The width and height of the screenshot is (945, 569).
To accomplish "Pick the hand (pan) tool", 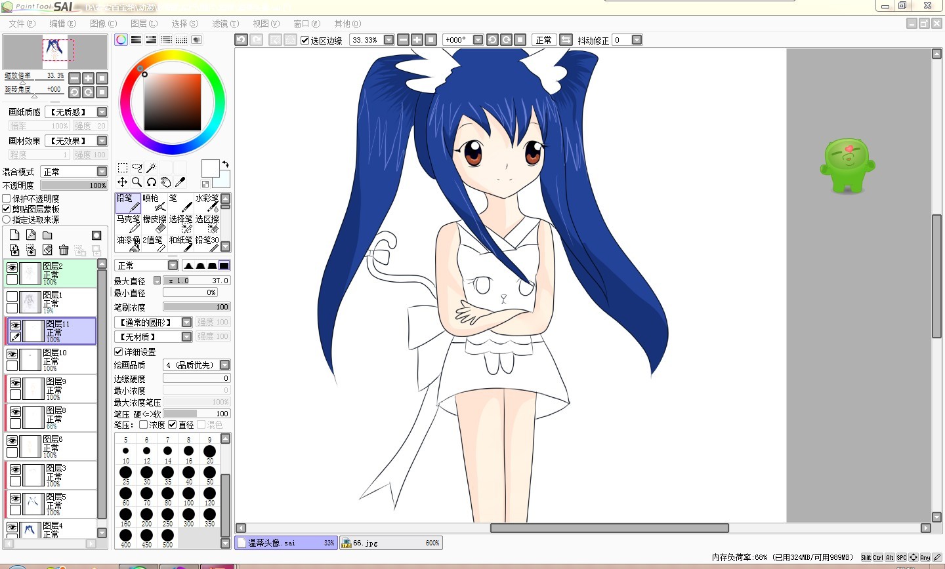I will (166, 182).
